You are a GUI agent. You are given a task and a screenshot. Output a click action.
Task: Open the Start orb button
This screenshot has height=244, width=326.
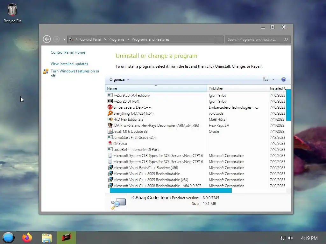(x=8, y=238)
